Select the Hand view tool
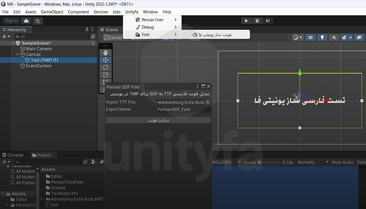This screenshot has width=366, height=209. tap(106, 52)
